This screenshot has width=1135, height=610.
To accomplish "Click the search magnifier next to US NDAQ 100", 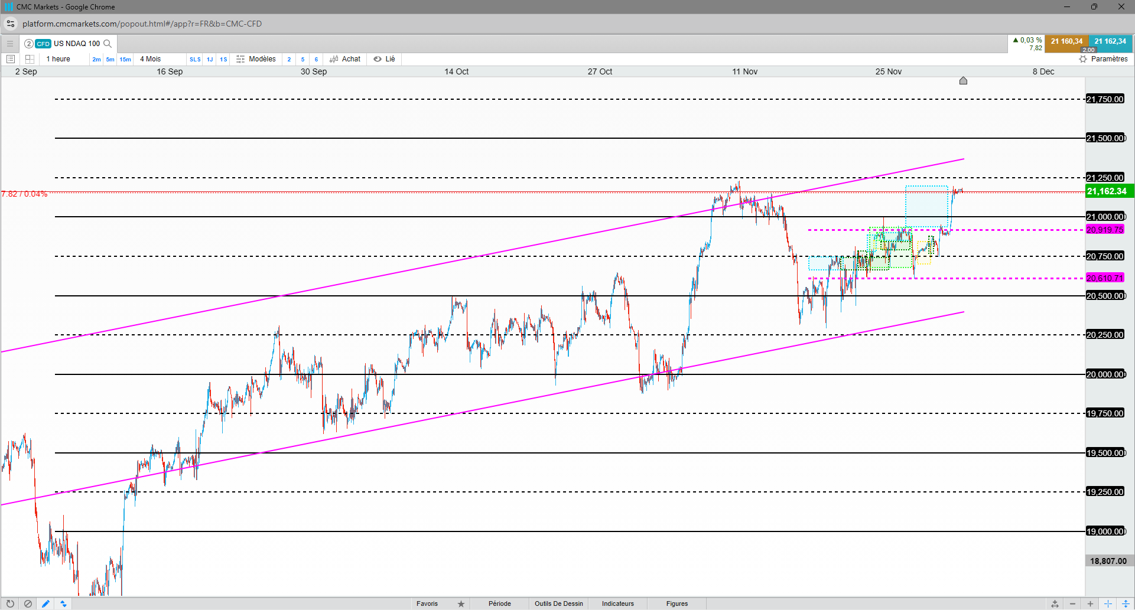I will click(x=108, y=44).
